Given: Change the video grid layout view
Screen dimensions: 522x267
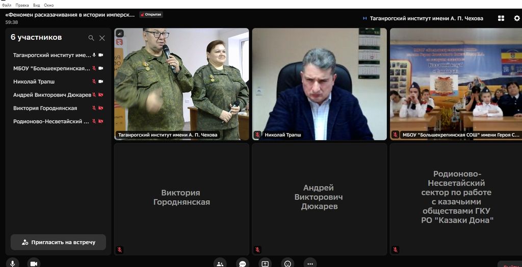Looking at the screenshot, I should coord(501,18).
